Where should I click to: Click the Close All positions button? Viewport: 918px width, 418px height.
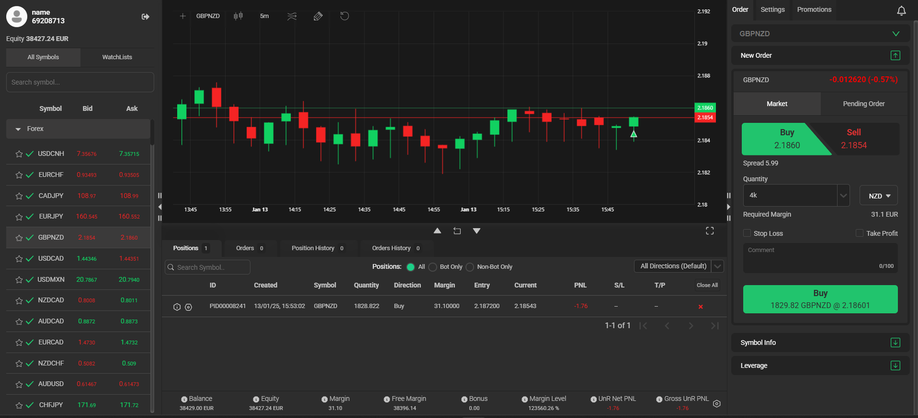[707, 285]
